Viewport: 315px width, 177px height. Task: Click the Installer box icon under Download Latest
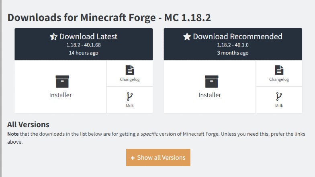[x=62, y=81]
